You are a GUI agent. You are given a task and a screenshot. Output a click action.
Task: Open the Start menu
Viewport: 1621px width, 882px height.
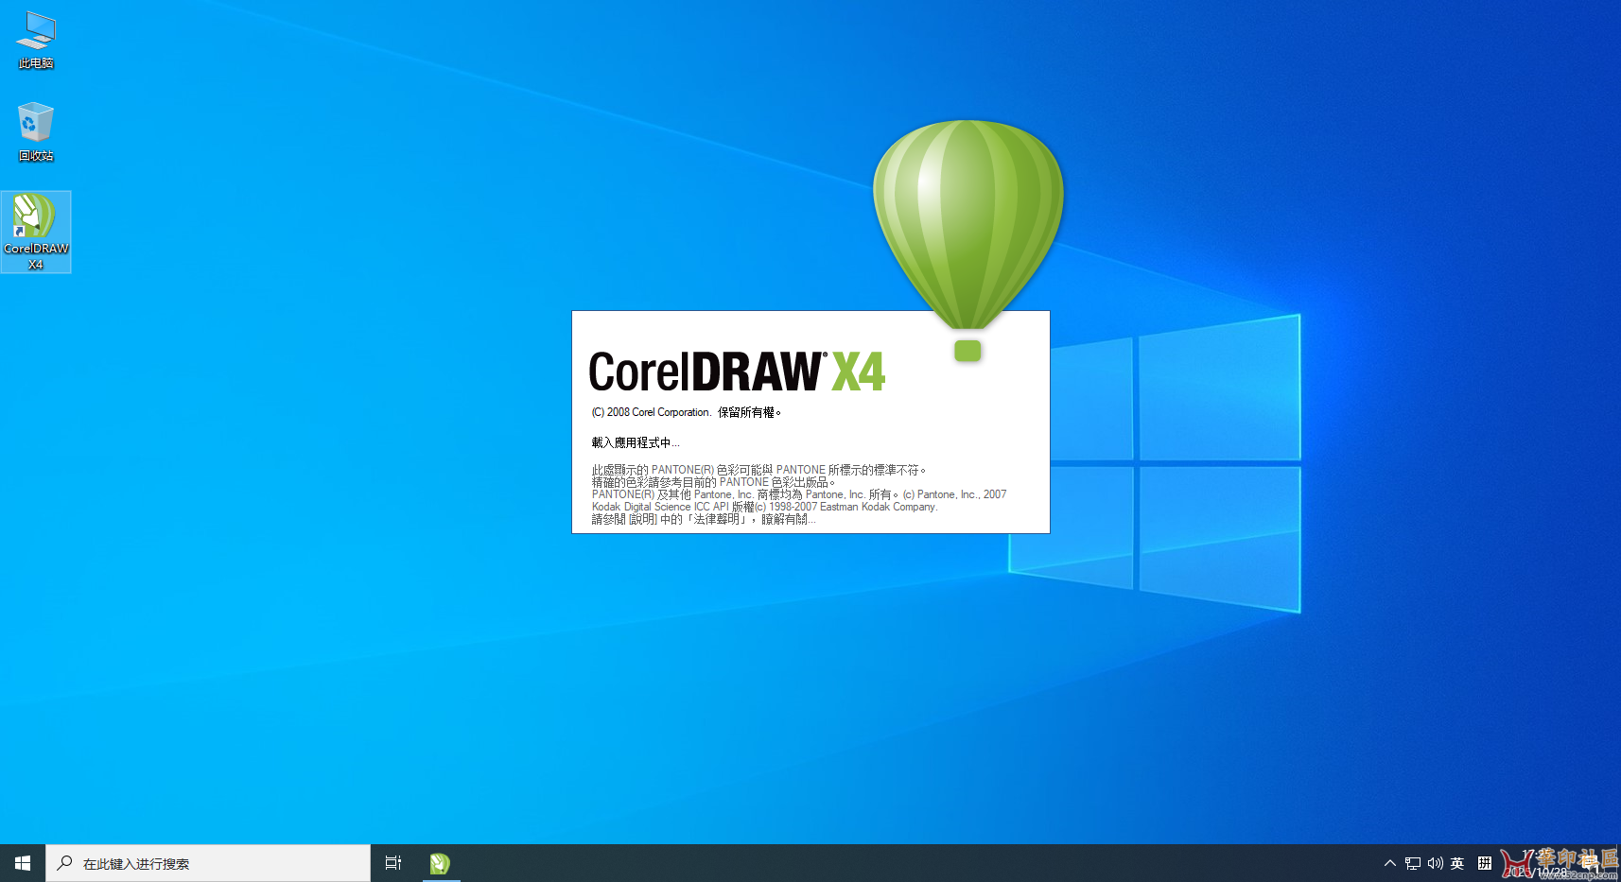(21, 862)
